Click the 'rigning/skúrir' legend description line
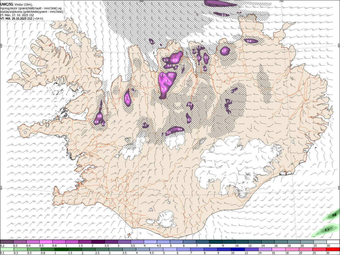Screen dimensions: 340x255 pos(31,8)
